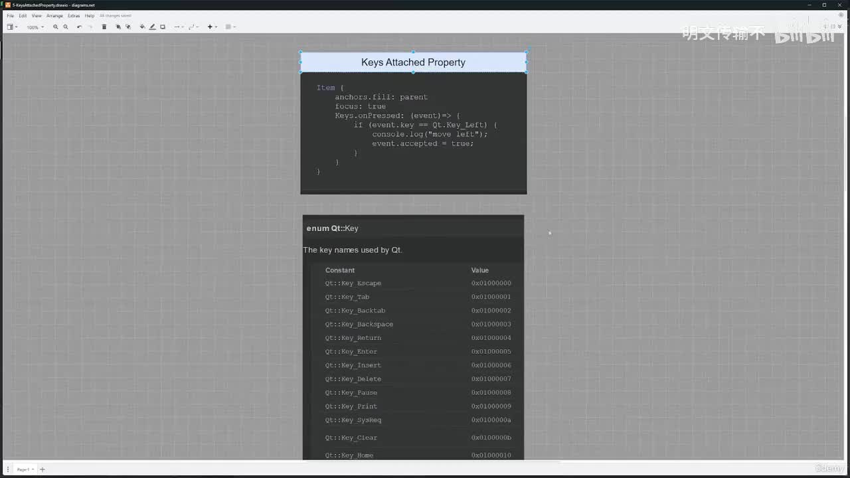Open the line color pencil tool
The height and width of the screenshot is (478, 850).
tap(152, 27)
